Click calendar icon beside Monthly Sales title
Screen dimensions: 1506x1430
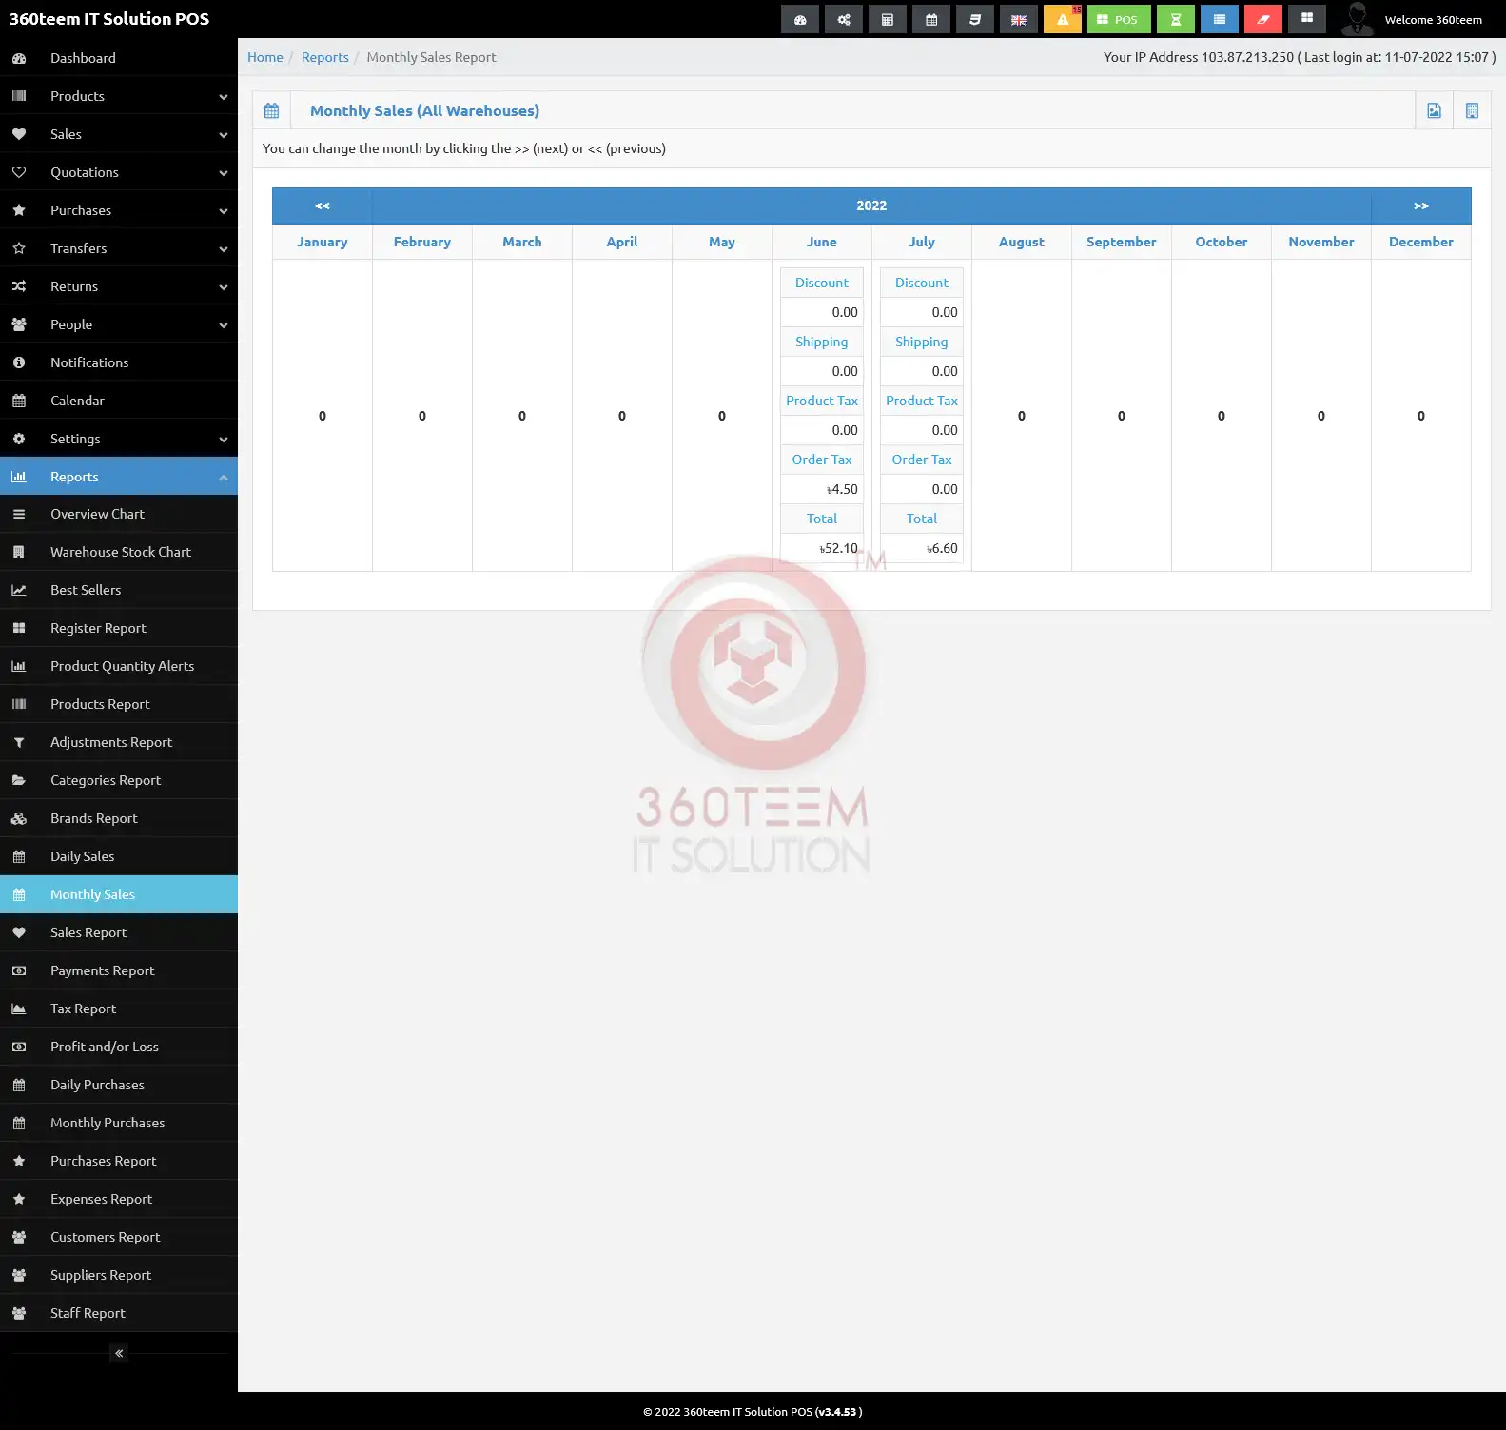click(271, 110)
